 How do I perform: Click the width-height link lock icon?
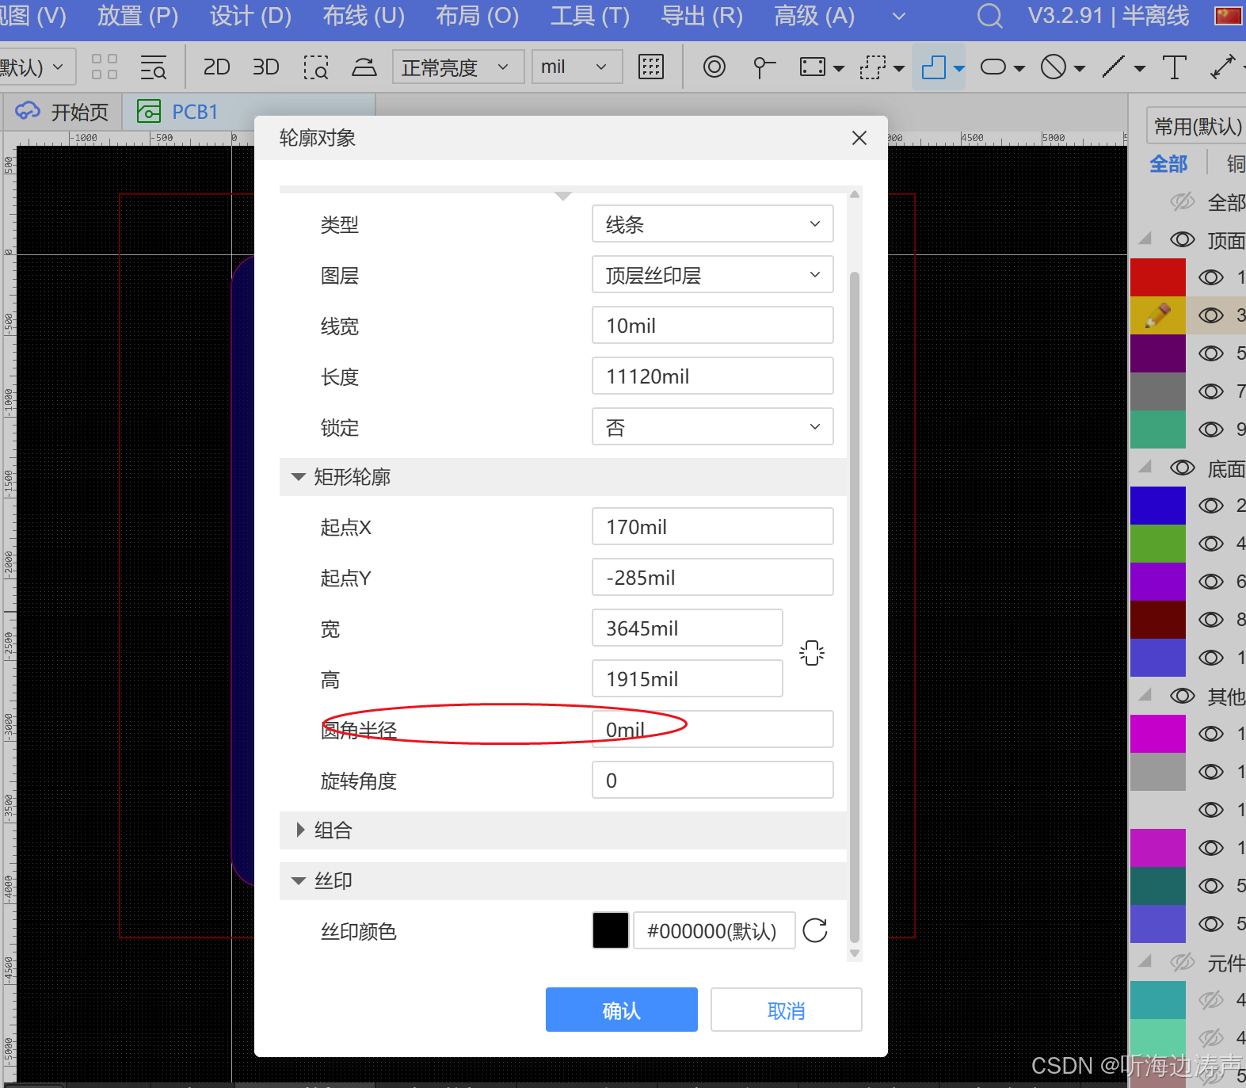coord(812,653)
